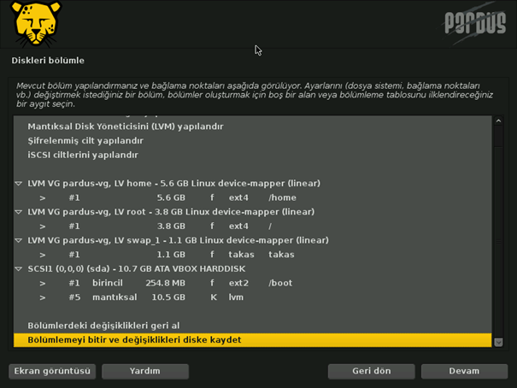Viewport: 517px width, 388px height.
Task: Collapse the SCSI1 sda hard disk entry
Action: click(19, 268)
